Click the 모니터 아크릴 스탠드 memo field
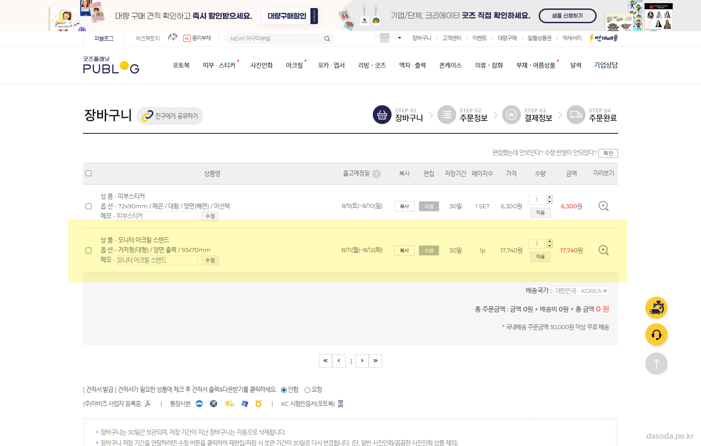The width and height of the screenshot is (701, 446). [157, 260]
